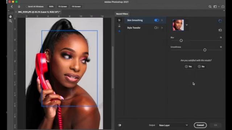
Task: Click the Skin Smoothing filter label
Action: pos(135,20)
